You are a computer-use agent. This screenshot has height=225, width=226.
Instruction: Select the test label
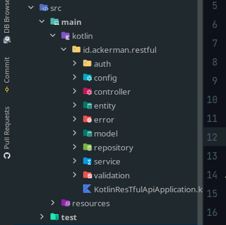point(69,217)
